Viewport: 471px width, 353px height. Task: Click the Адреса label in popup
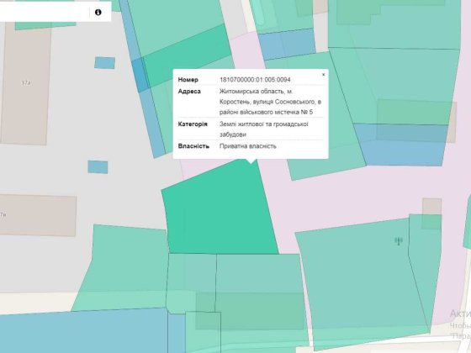189,92
